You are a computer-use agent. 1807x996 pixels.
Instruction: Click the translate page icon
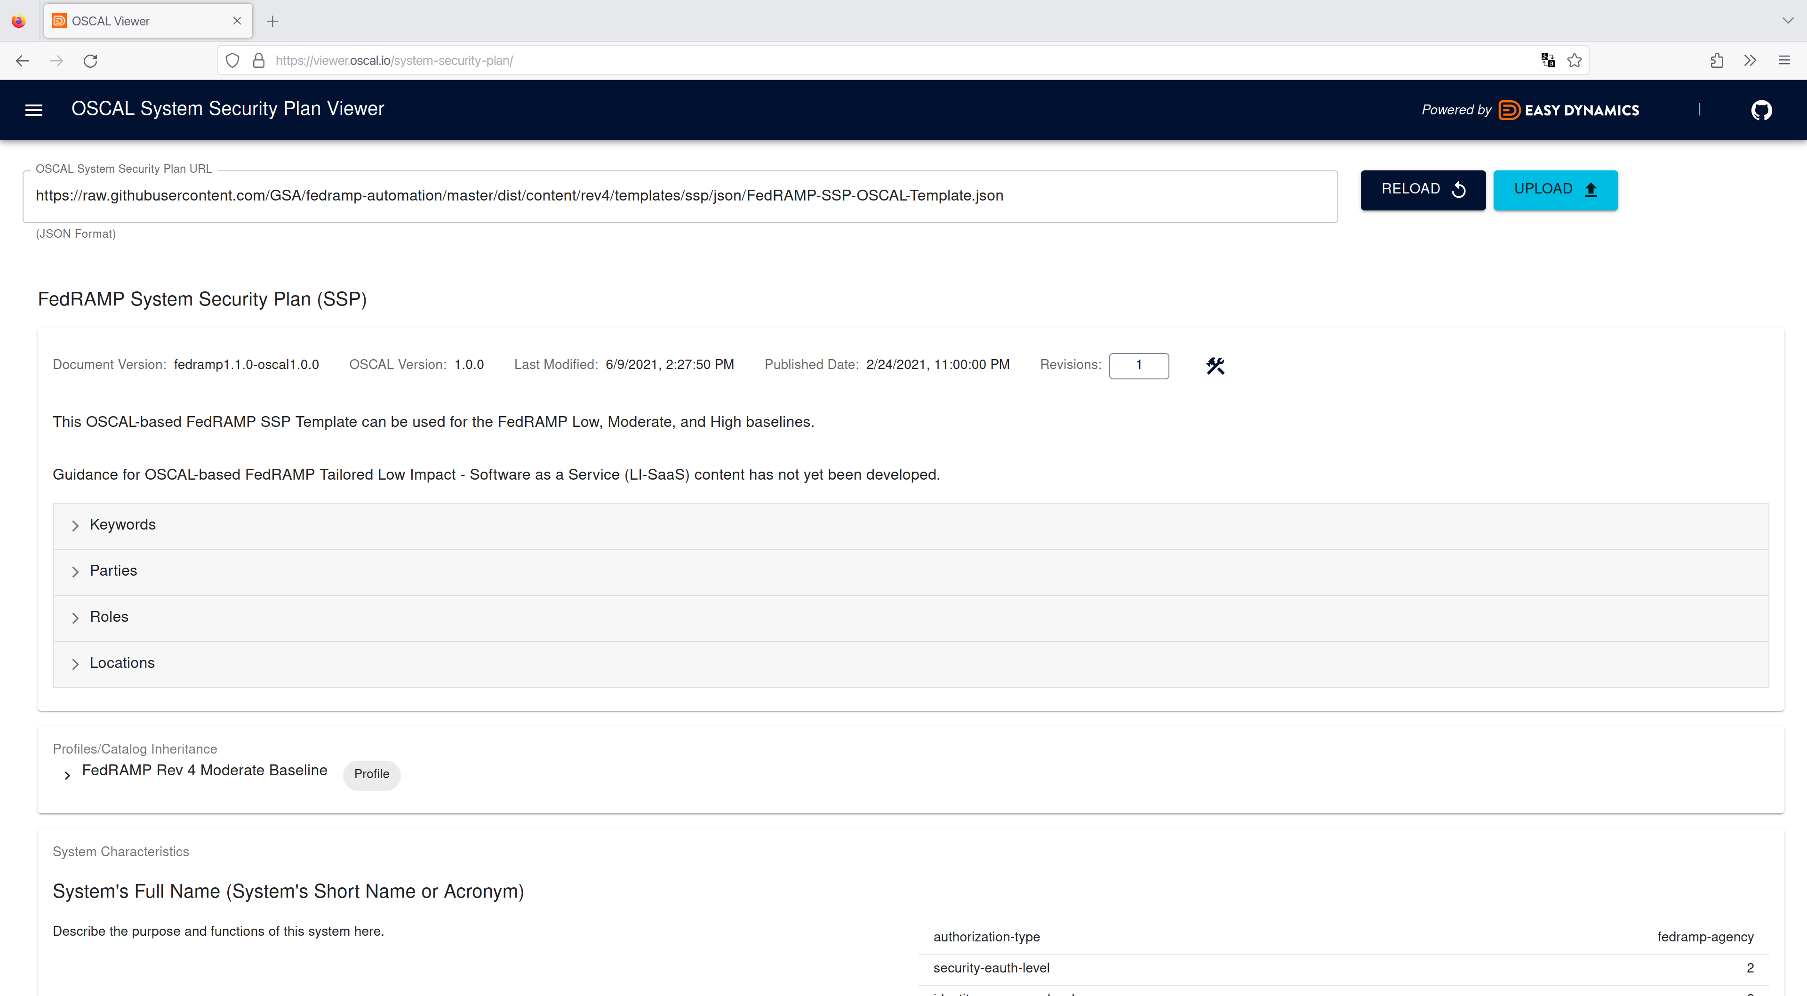tap(1547, 60)
